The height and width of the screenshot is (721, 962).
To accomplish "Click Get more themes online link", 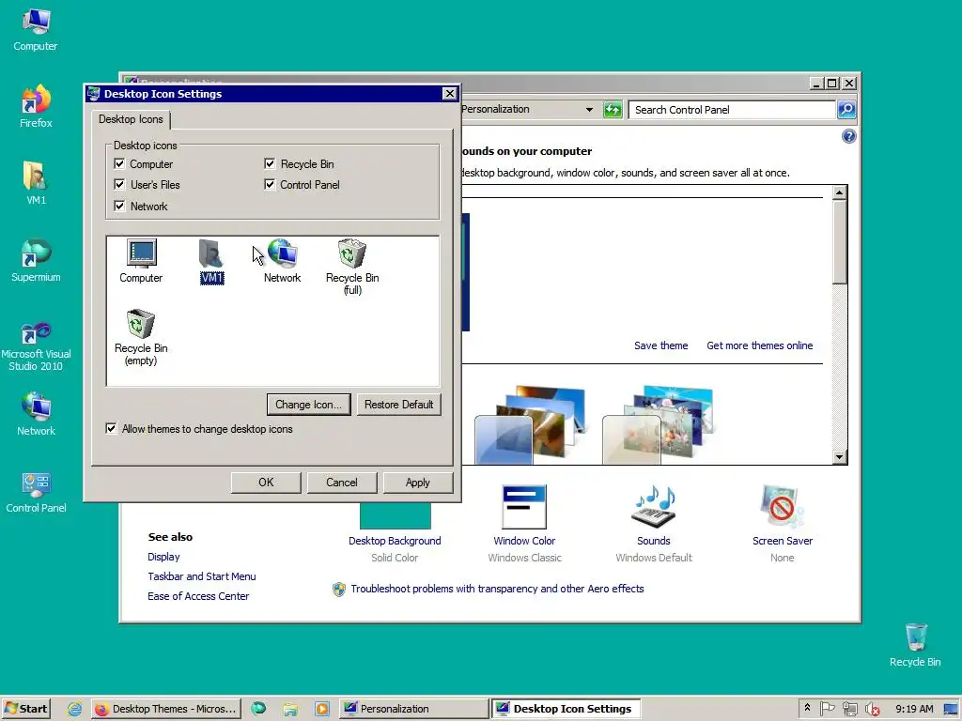I will 759,345.
